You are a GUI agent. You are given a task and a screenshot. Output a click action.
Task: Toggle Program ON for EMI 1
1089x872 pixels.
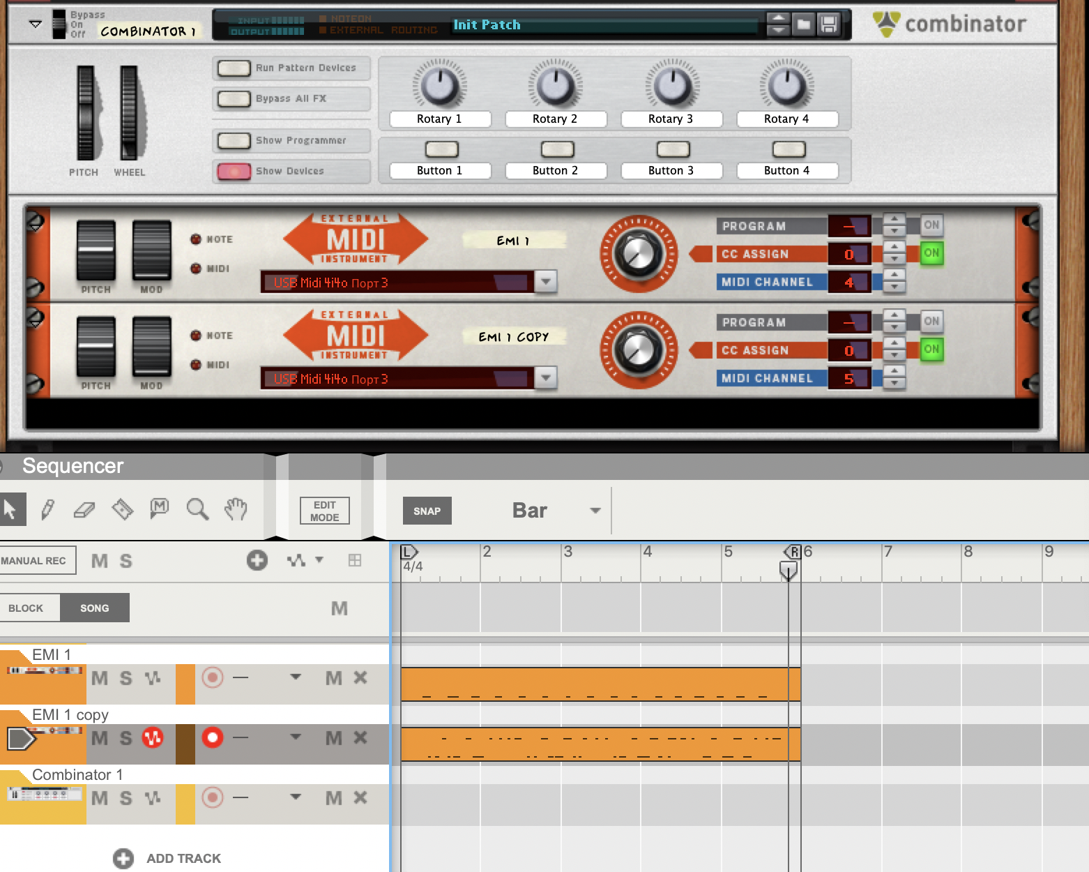click(x=931, y=225)
